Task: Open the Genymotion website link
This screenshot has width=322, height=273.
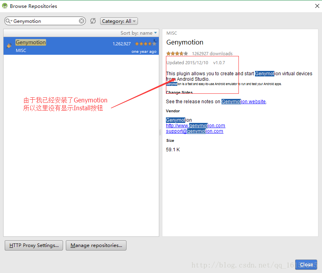Action: pos(243,102)
